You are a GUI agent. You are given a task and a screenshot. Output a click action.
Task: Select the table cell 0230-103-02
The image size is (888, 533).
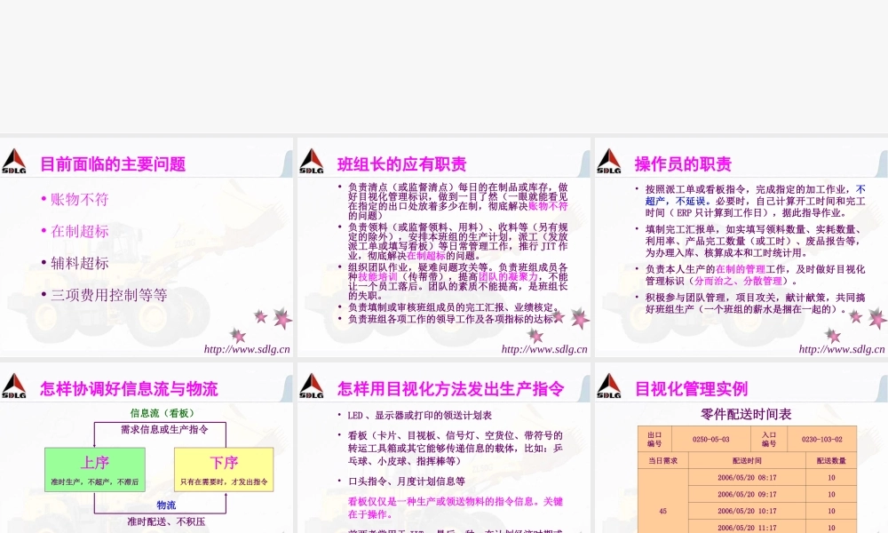[821, 440]
